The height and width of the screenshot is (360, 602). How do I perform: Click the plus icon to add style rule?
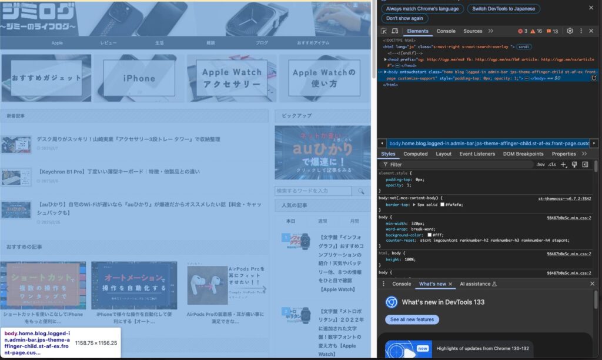[x=563, y=165]
